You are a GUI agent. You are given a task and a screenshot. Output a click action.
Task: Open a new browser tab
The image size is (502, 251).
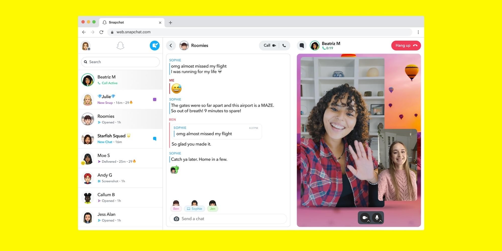point(170,22)
